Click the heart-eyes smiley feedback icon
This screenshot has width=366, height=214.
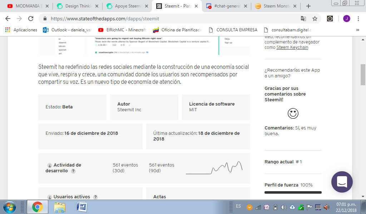coord(293,113)
